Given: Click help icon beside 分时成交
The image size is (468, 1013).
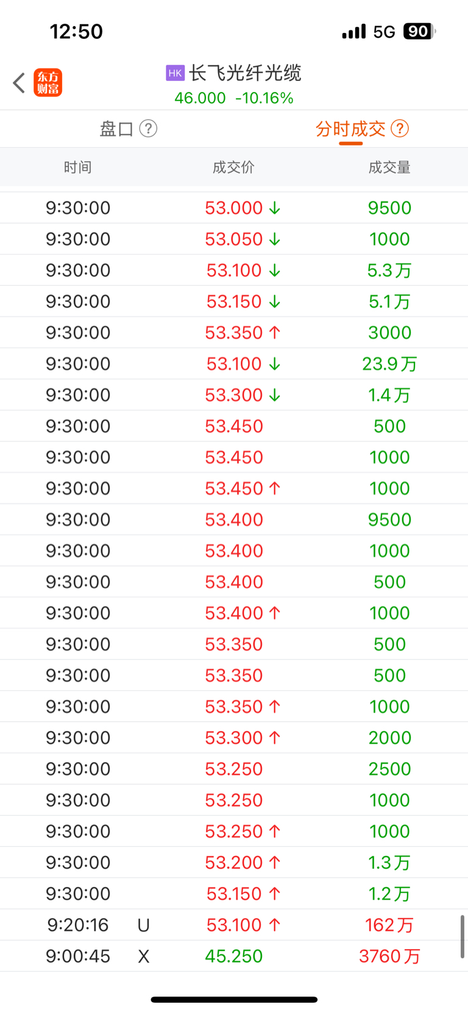Looking at the screenshot, I should click(400, 129).
